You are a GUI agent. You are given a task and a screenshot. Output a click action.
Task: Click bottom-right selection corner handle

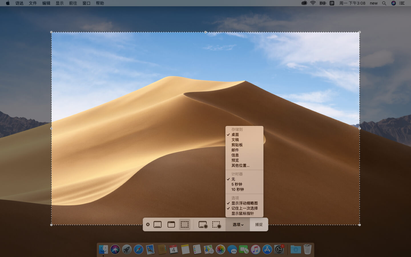click(x=359, y=225)
